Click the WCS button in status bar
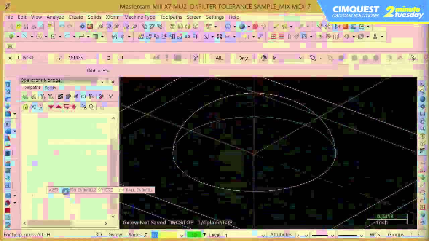The width and height of the screenshot is (429, 241). (375, 235)
